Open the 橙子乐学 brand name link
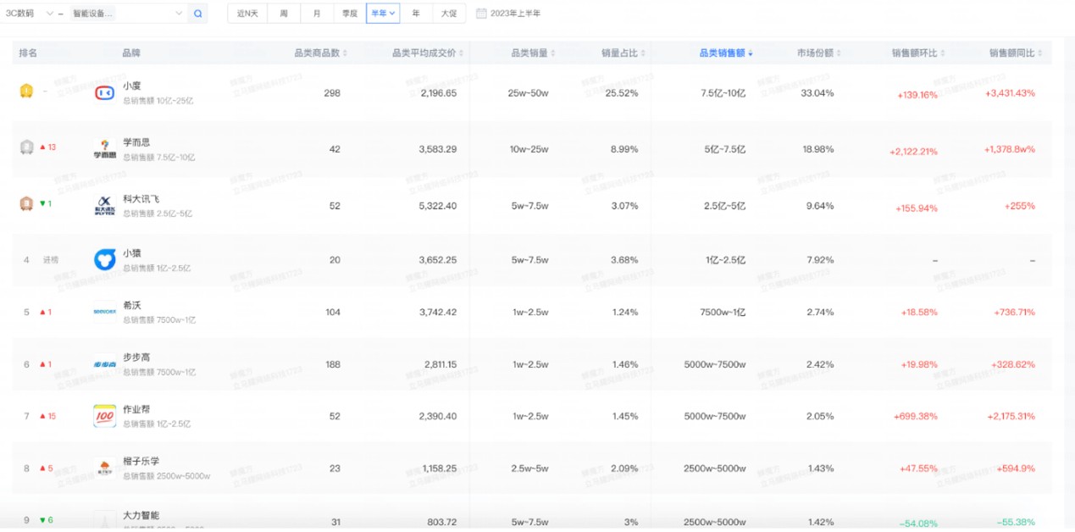The width and height of the screenshot is (1075, 532). 141,462
